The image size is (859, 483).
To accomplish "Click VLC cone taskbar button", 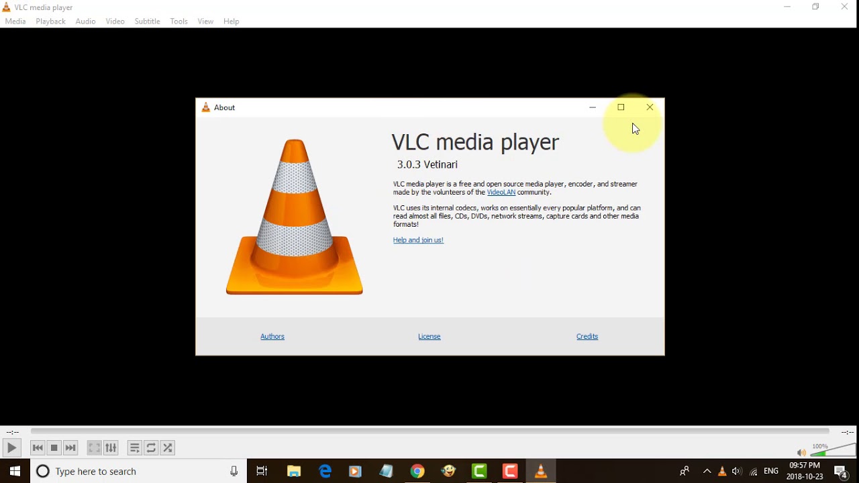I will coord(541,472).
